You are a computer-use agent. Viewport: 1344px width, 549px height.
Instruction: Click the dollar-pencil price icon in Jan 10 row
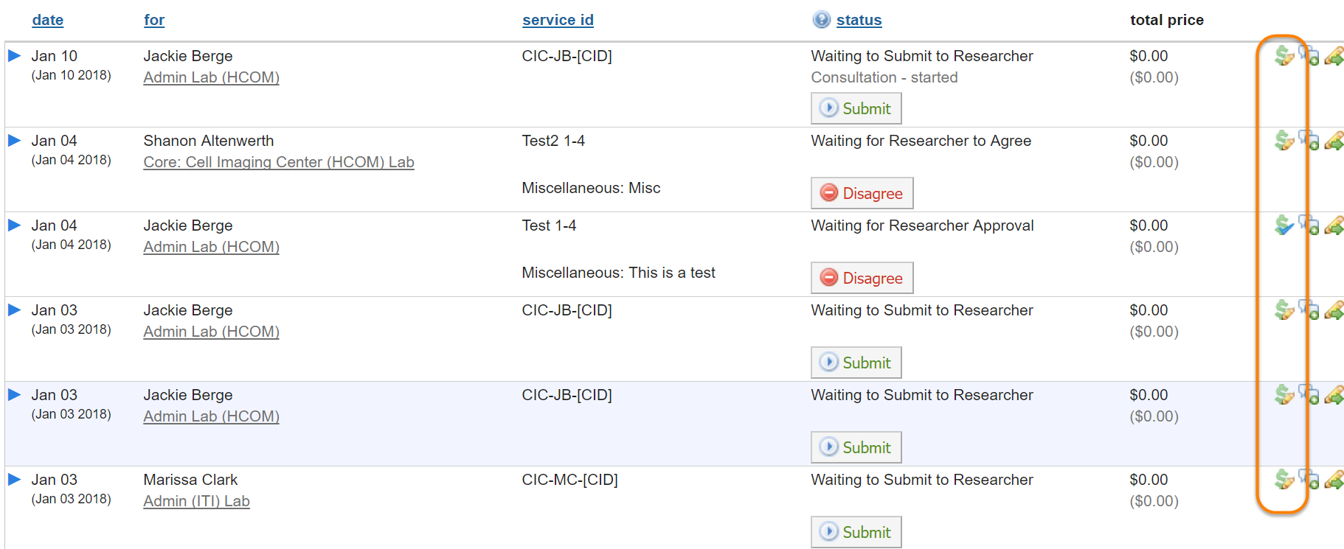tap(1284, 56)
